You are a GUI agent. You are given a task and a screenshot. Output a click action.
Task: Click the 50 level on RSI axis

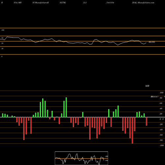click(2, 43)
